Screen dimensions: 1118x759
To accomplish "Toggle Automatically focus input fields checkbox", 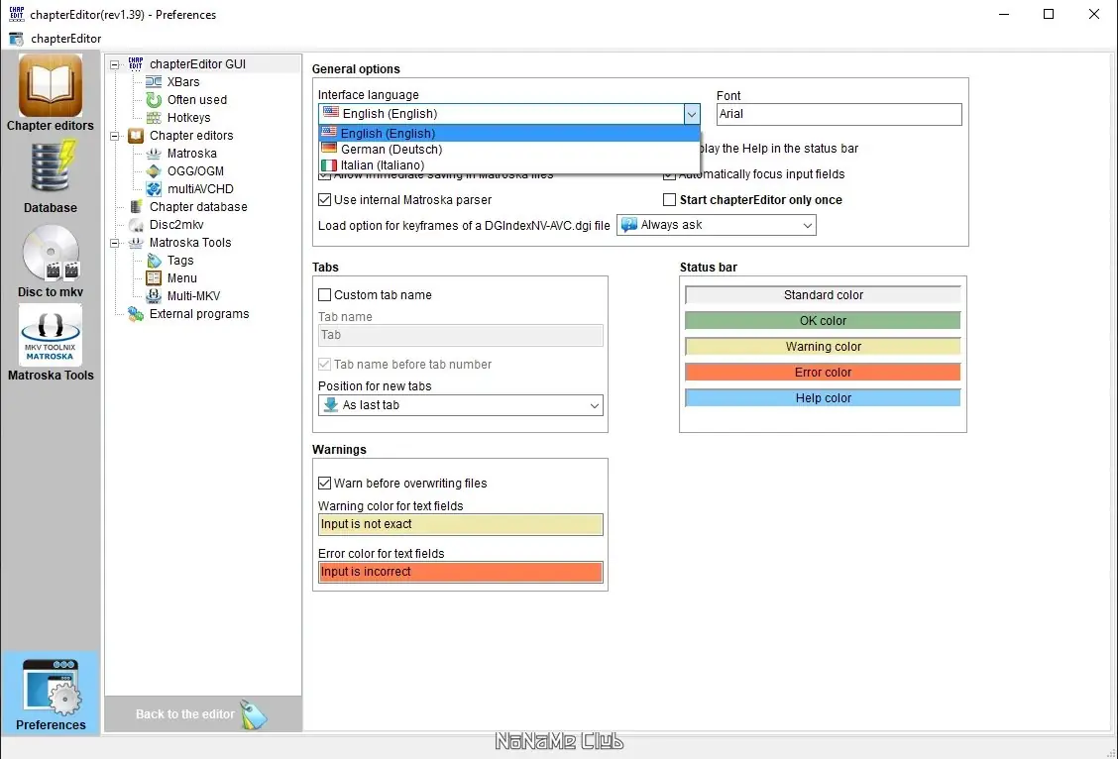I will pyautogui.click(x=670, y=174).
